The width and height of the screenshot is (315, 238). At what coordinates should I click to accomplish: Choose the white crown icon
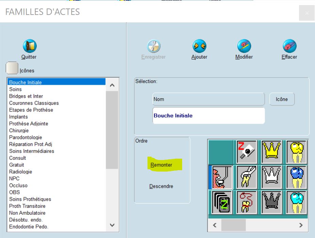(272, 177)
